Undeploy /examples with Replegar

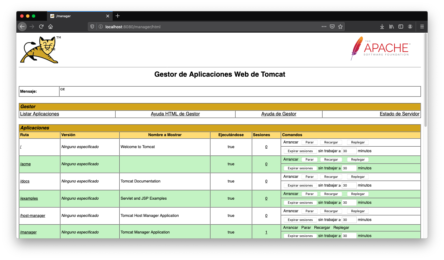tap(358, 194)
